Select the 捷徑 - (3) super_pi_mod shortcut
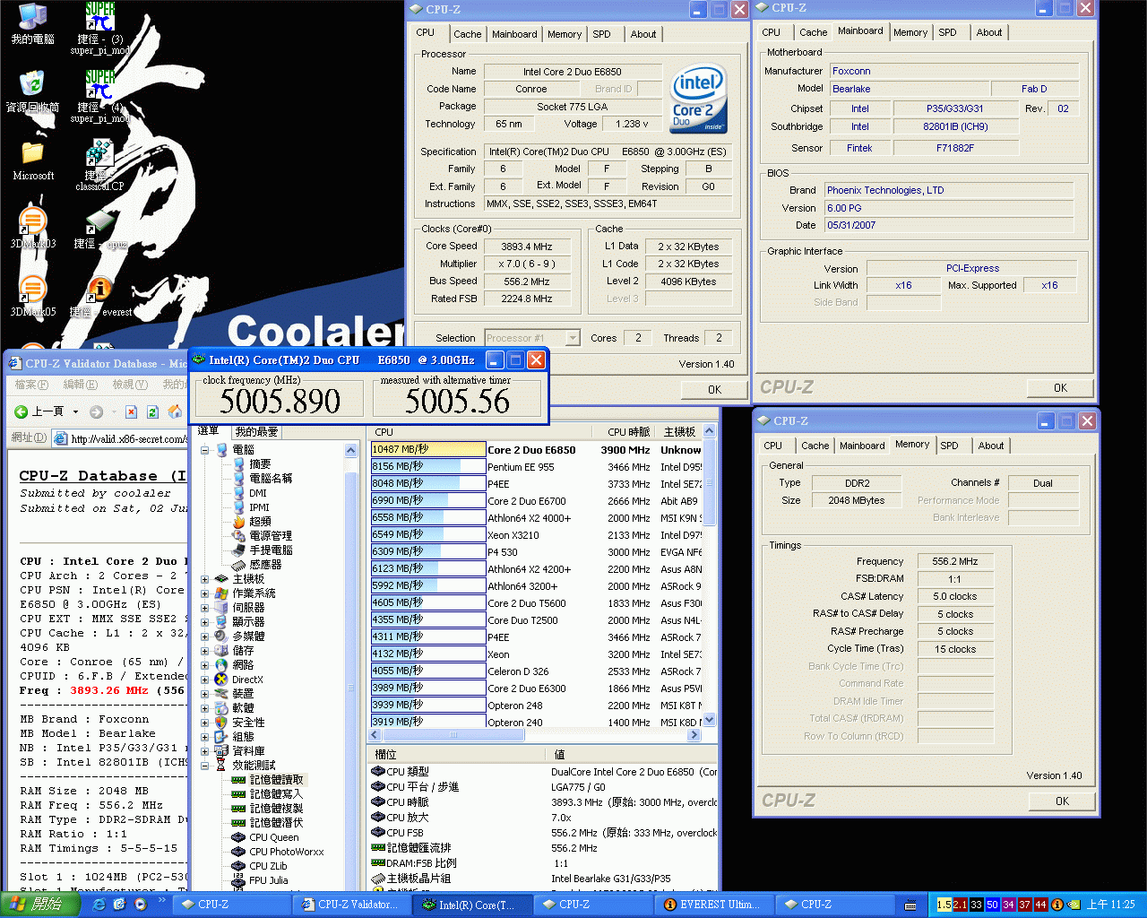Screen dimensions: 1147x918 coord(99,27)
